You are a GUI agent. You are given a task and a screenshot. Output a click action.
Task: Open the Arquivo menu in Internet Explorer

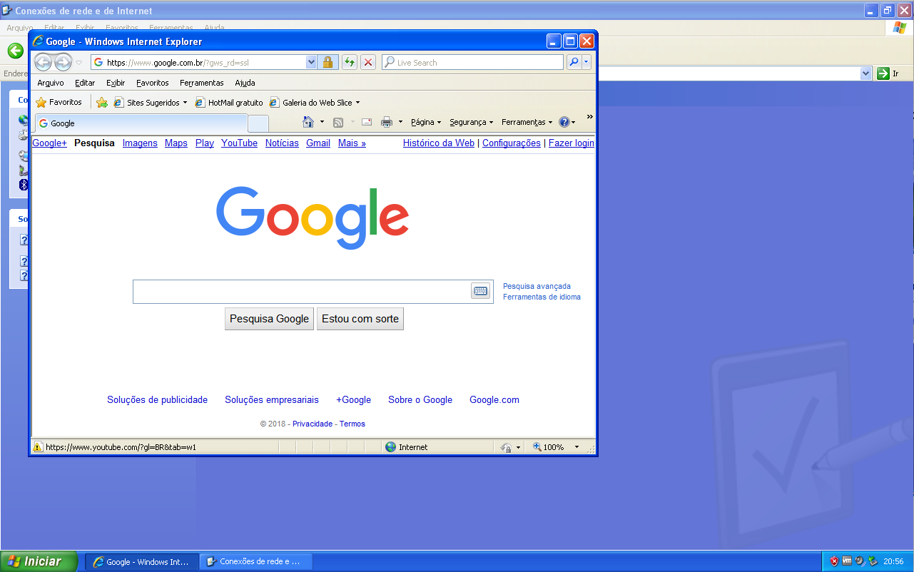tap(51, 83)
